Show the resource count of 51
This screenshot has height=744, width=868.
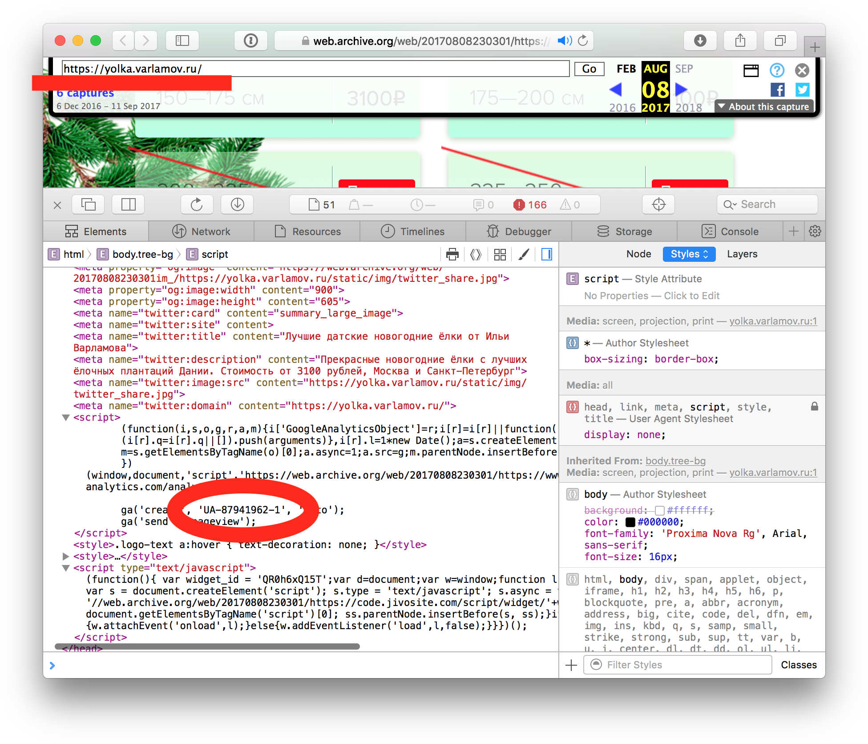coord(322,205)
